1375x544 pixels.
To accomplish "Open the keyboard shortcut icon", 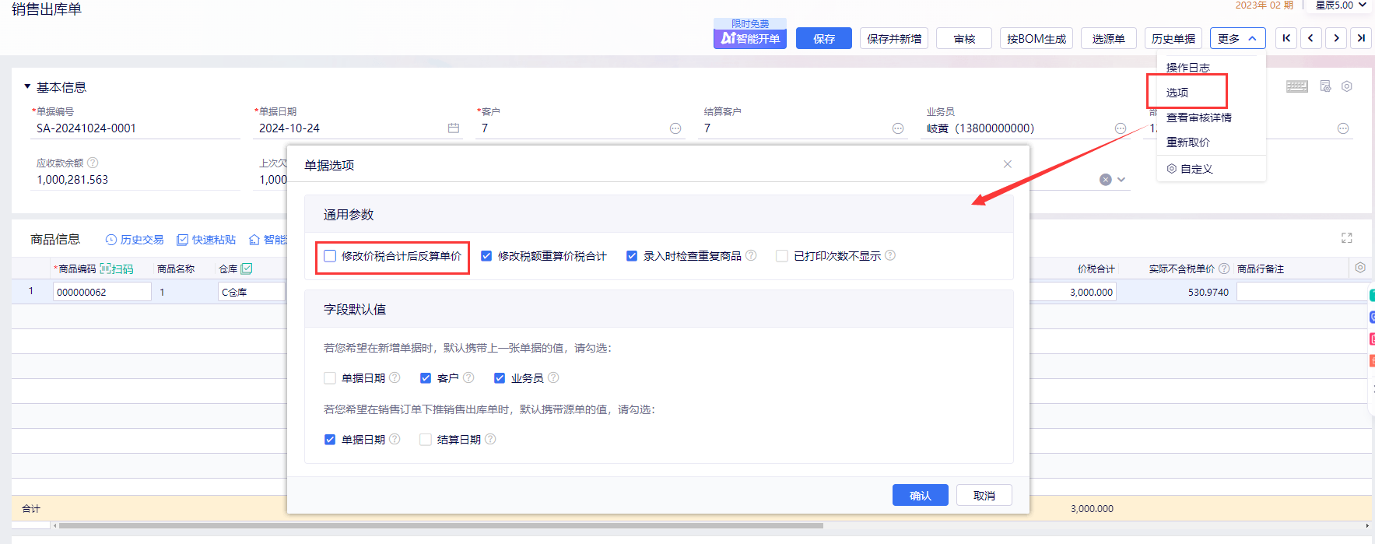I will pos(1297,86).
